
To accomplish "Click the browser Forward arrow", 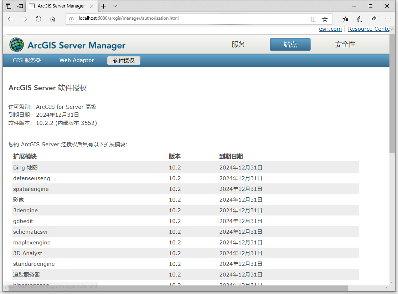I will [24, 19].
